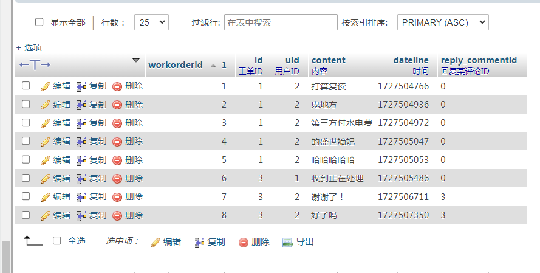Click the red delete icon for row 3

coord(117,123)
